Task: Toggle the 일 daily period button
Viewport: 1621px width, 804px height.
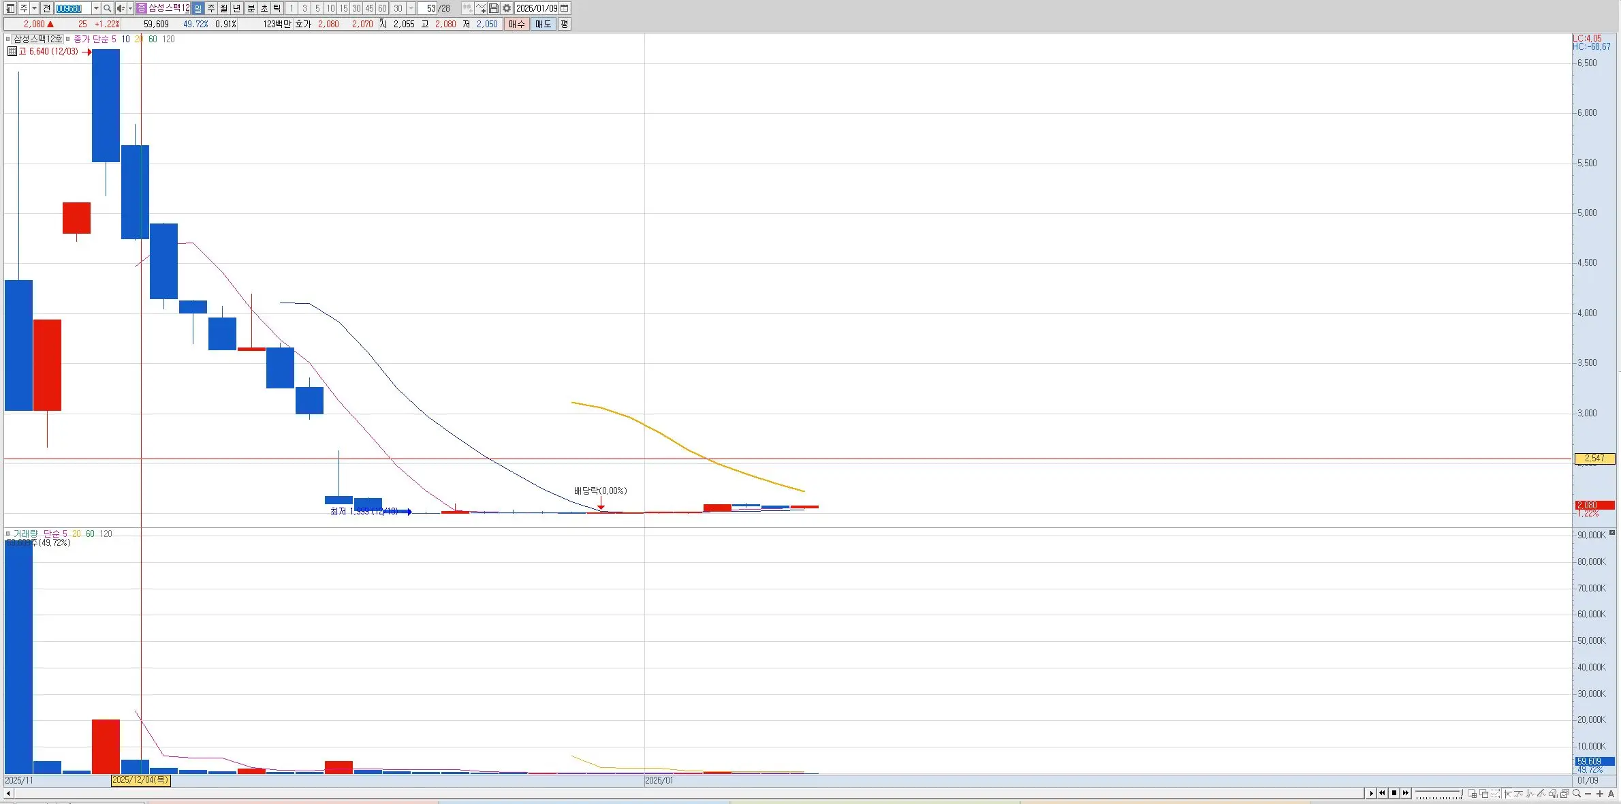Action: 198,8
